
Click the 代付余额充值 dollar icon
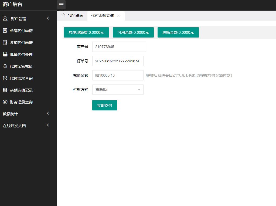click(x=5, y=66)
